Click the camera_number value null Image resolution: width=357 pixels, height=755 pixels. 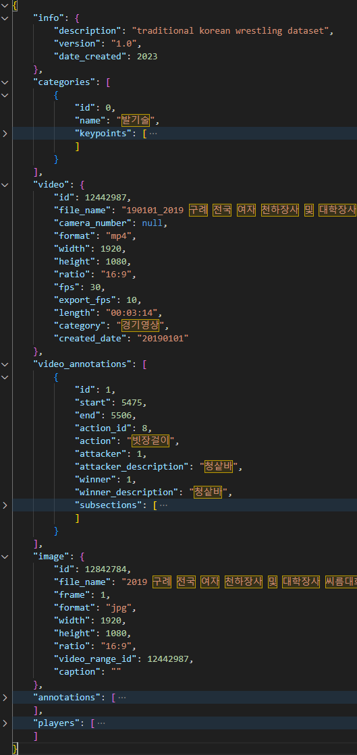pyautogui.click(x=153, y=223)
